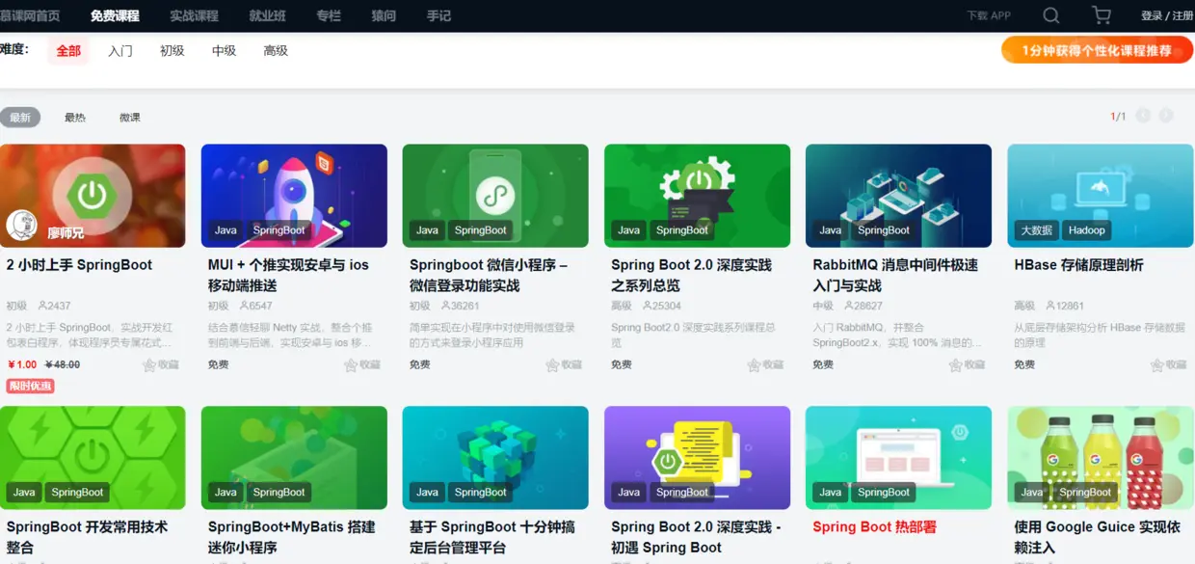
Task: Open 手记 in the top navigation
Action: [x=438, y=15]
